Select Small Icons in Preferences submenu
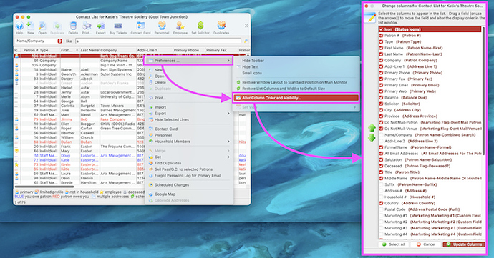This screenshot has width=494, height=258. (252, 73)
